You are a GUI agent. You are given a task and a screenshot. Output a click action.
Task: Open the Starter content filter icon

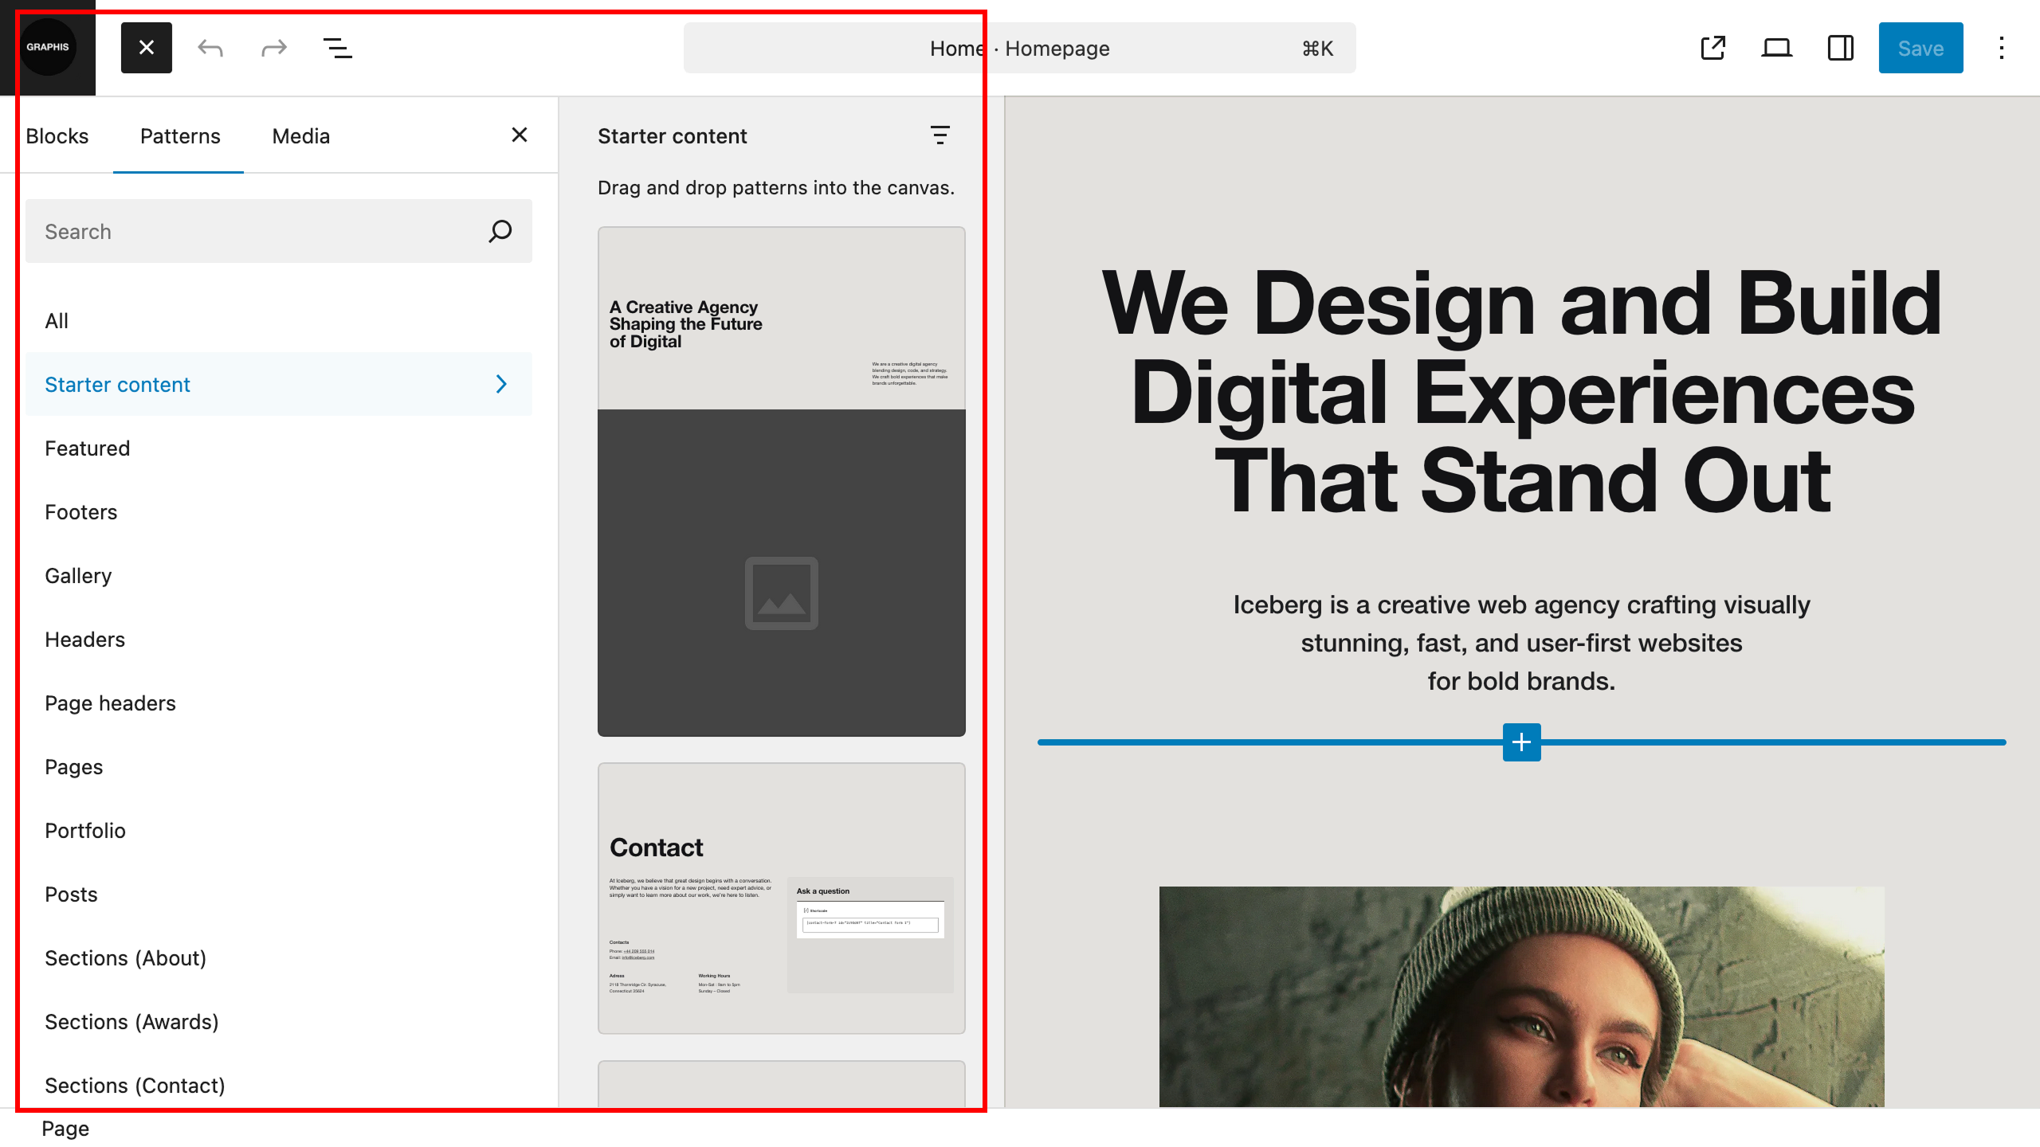click(940, 135)
